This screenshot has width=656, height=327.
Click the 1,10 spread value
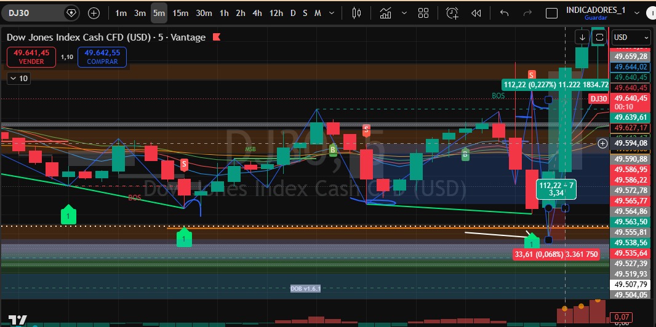click(67, 57)
